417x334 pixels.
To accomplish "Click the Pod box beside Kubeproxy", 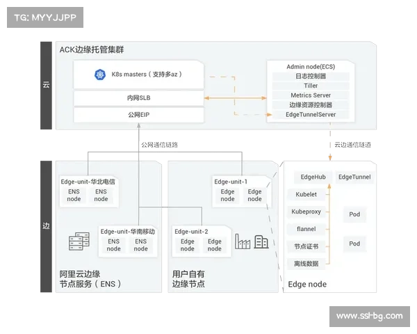I will tap(354, 214).
